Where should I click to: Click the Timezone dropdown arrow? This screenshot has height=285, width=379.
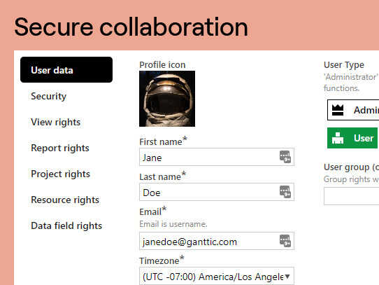point(287,277)
